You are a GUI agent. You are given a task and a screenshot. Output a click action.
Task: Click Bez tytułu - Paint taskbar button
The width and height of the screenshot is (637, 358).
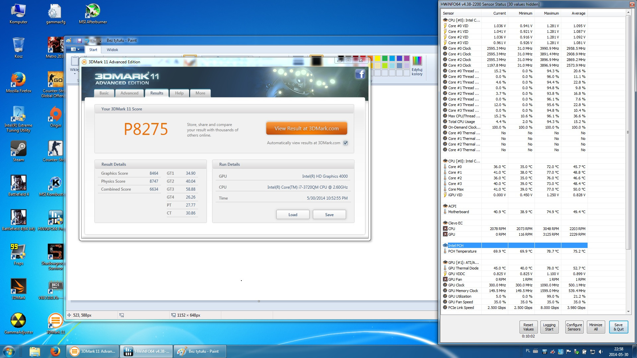point(200,351)
